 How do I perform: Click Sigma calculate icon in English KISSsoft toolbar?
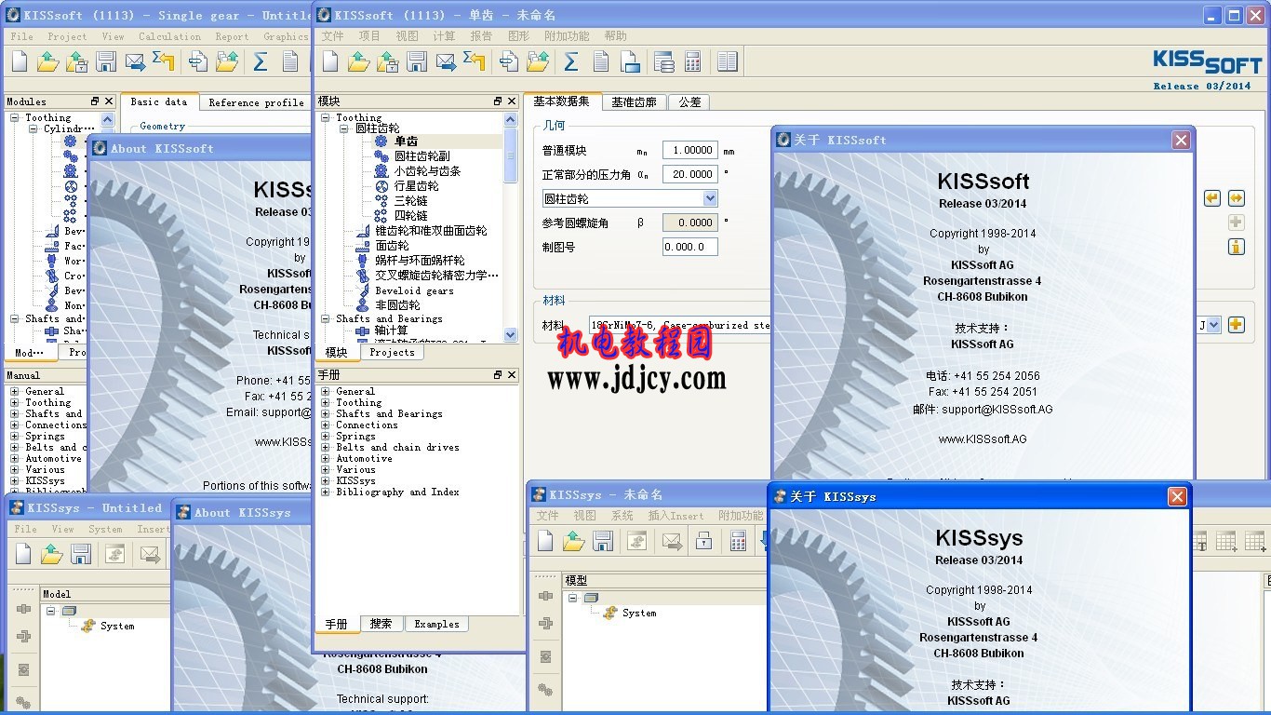click(x=261, y=62)
